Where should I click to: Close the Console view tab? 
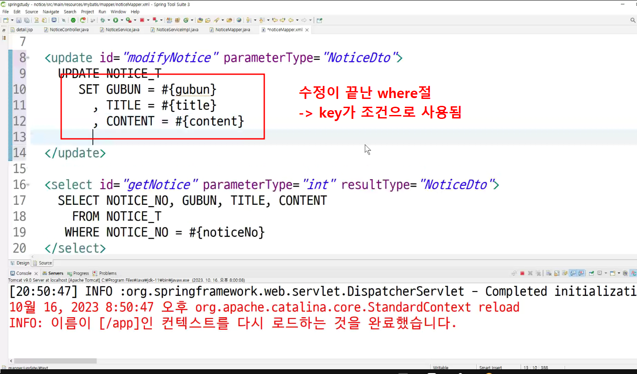pyautogui.click(x=36, y=273)
